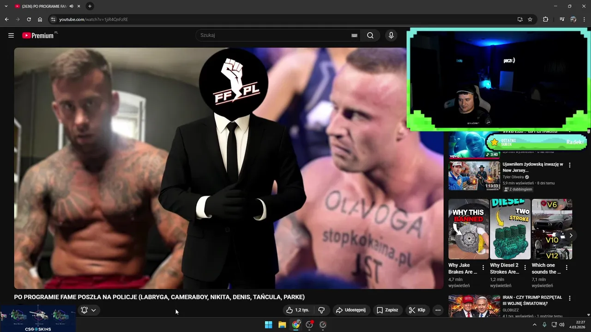
Task: Open options for Why Diesel 2 Strokes short
Action: point(525,267)
